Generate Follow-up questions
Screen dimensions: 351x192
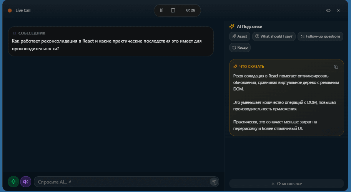click(x=320, y=36)
